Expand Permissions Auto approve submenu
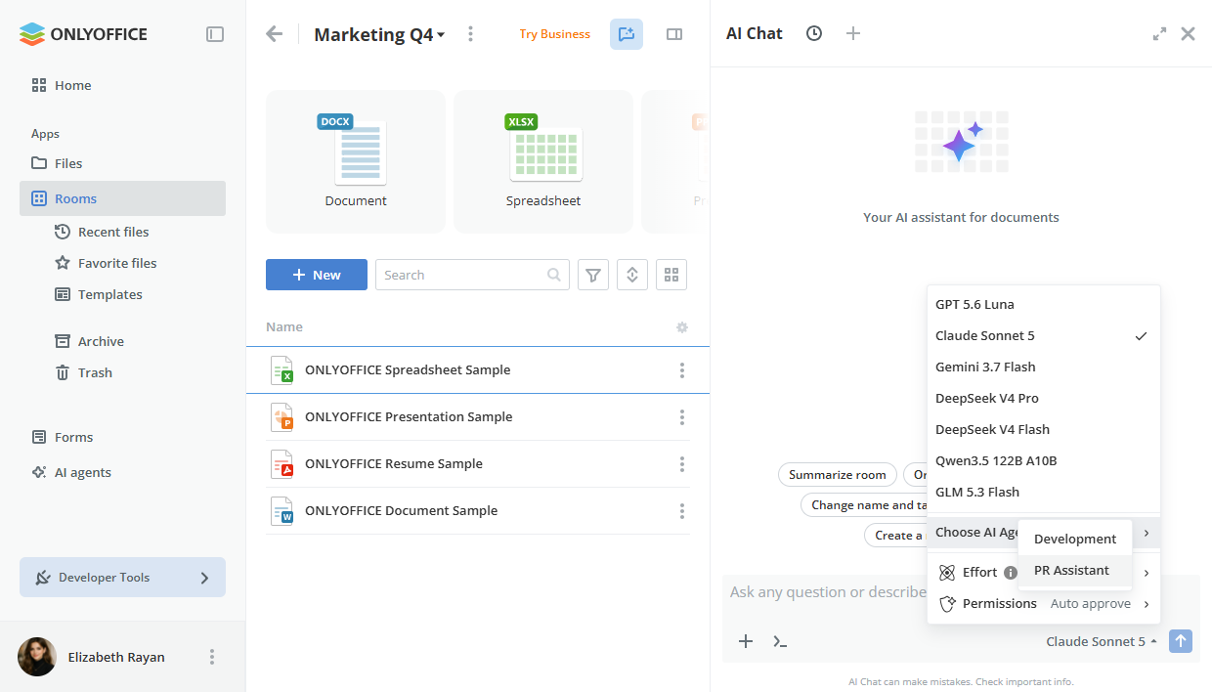The height and width of the screenshot is (692, 1212). pyautogui.click(x=1147, y=604)
